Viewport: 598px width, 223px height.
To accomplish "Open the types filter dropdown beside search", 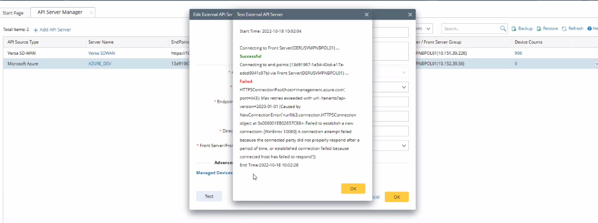I will 428,28.
